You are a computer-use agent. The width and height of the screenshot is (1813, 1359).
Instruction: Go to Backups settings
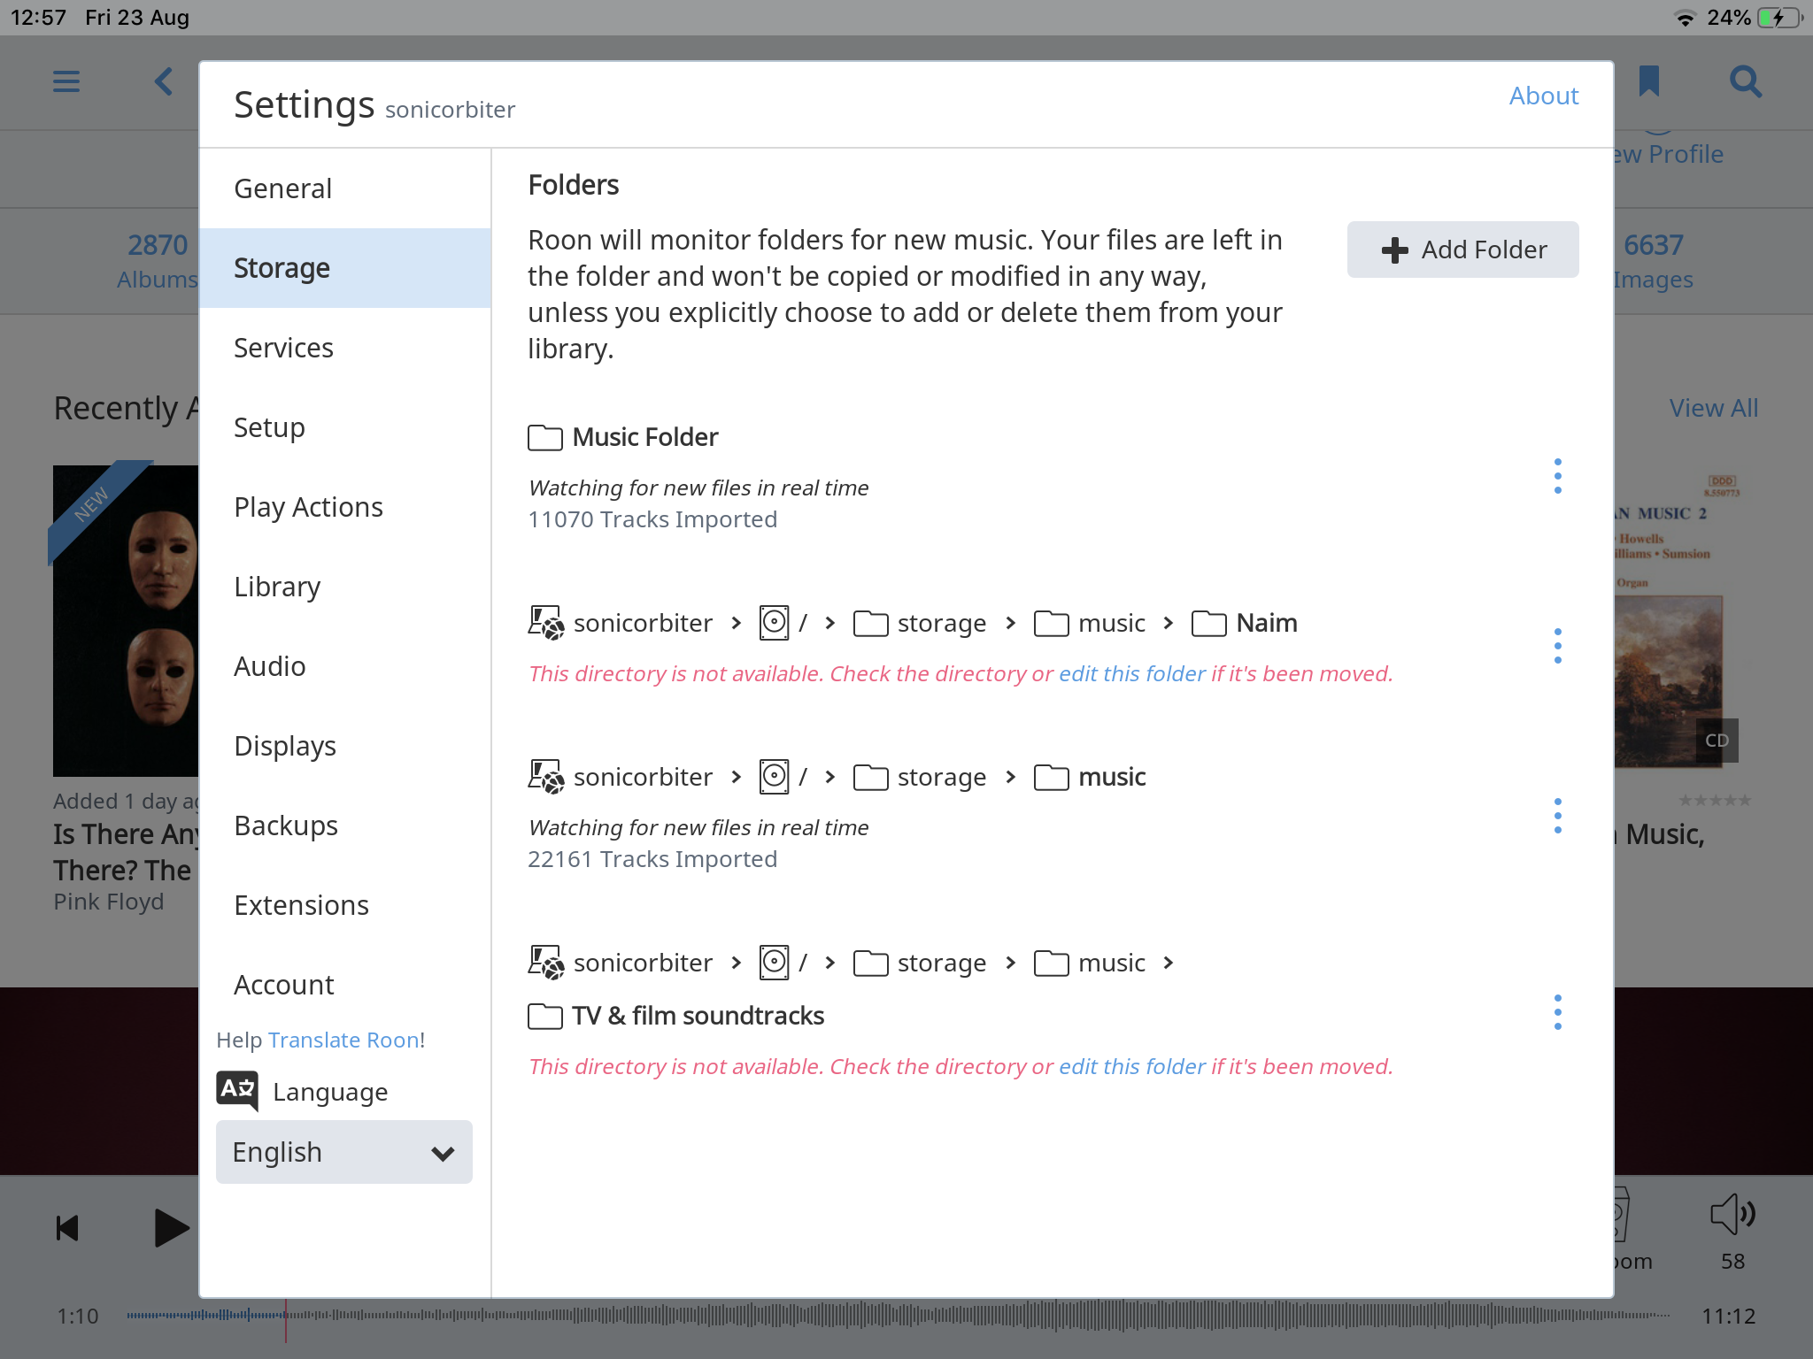286,825
